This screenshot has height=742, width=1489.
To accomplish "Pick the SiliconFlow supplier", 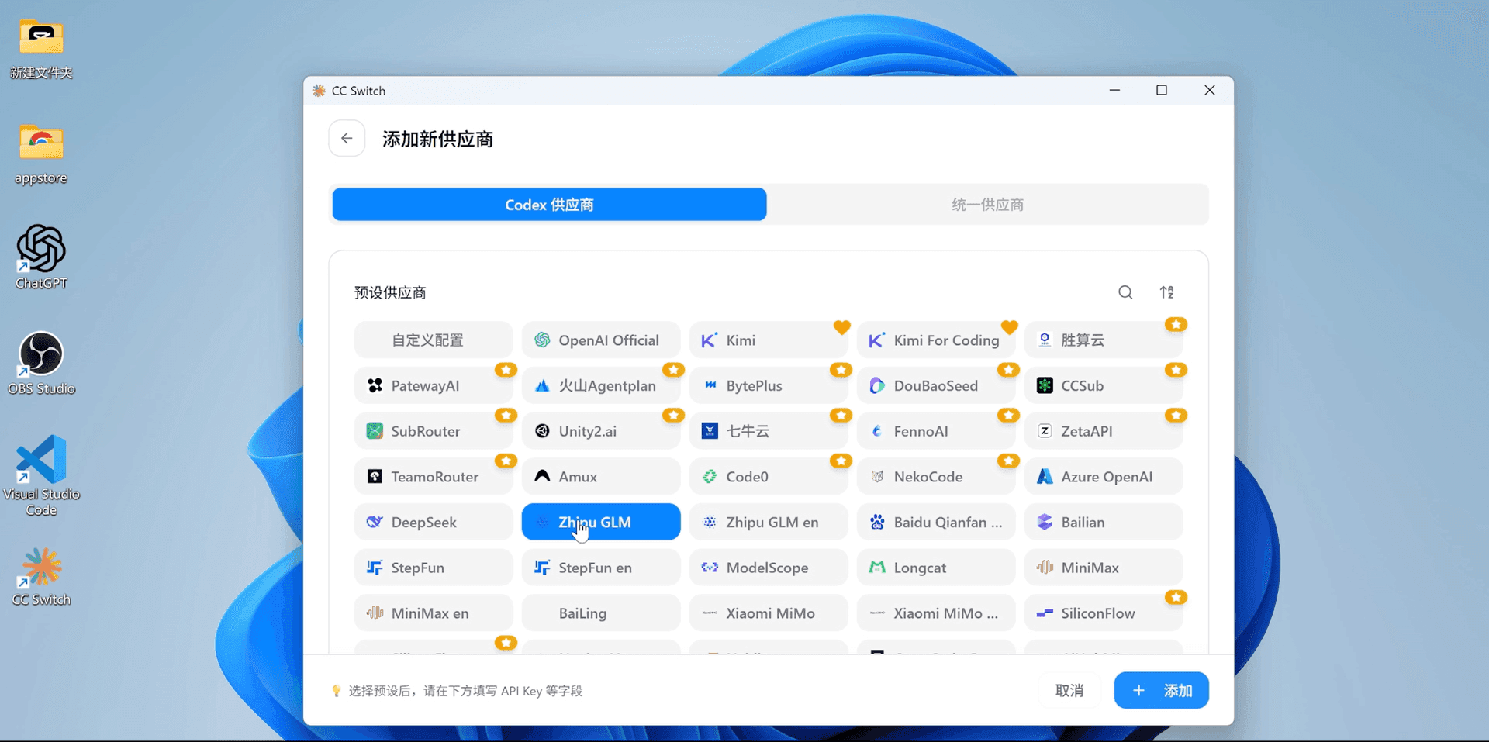I will (x=1104, y=613).
